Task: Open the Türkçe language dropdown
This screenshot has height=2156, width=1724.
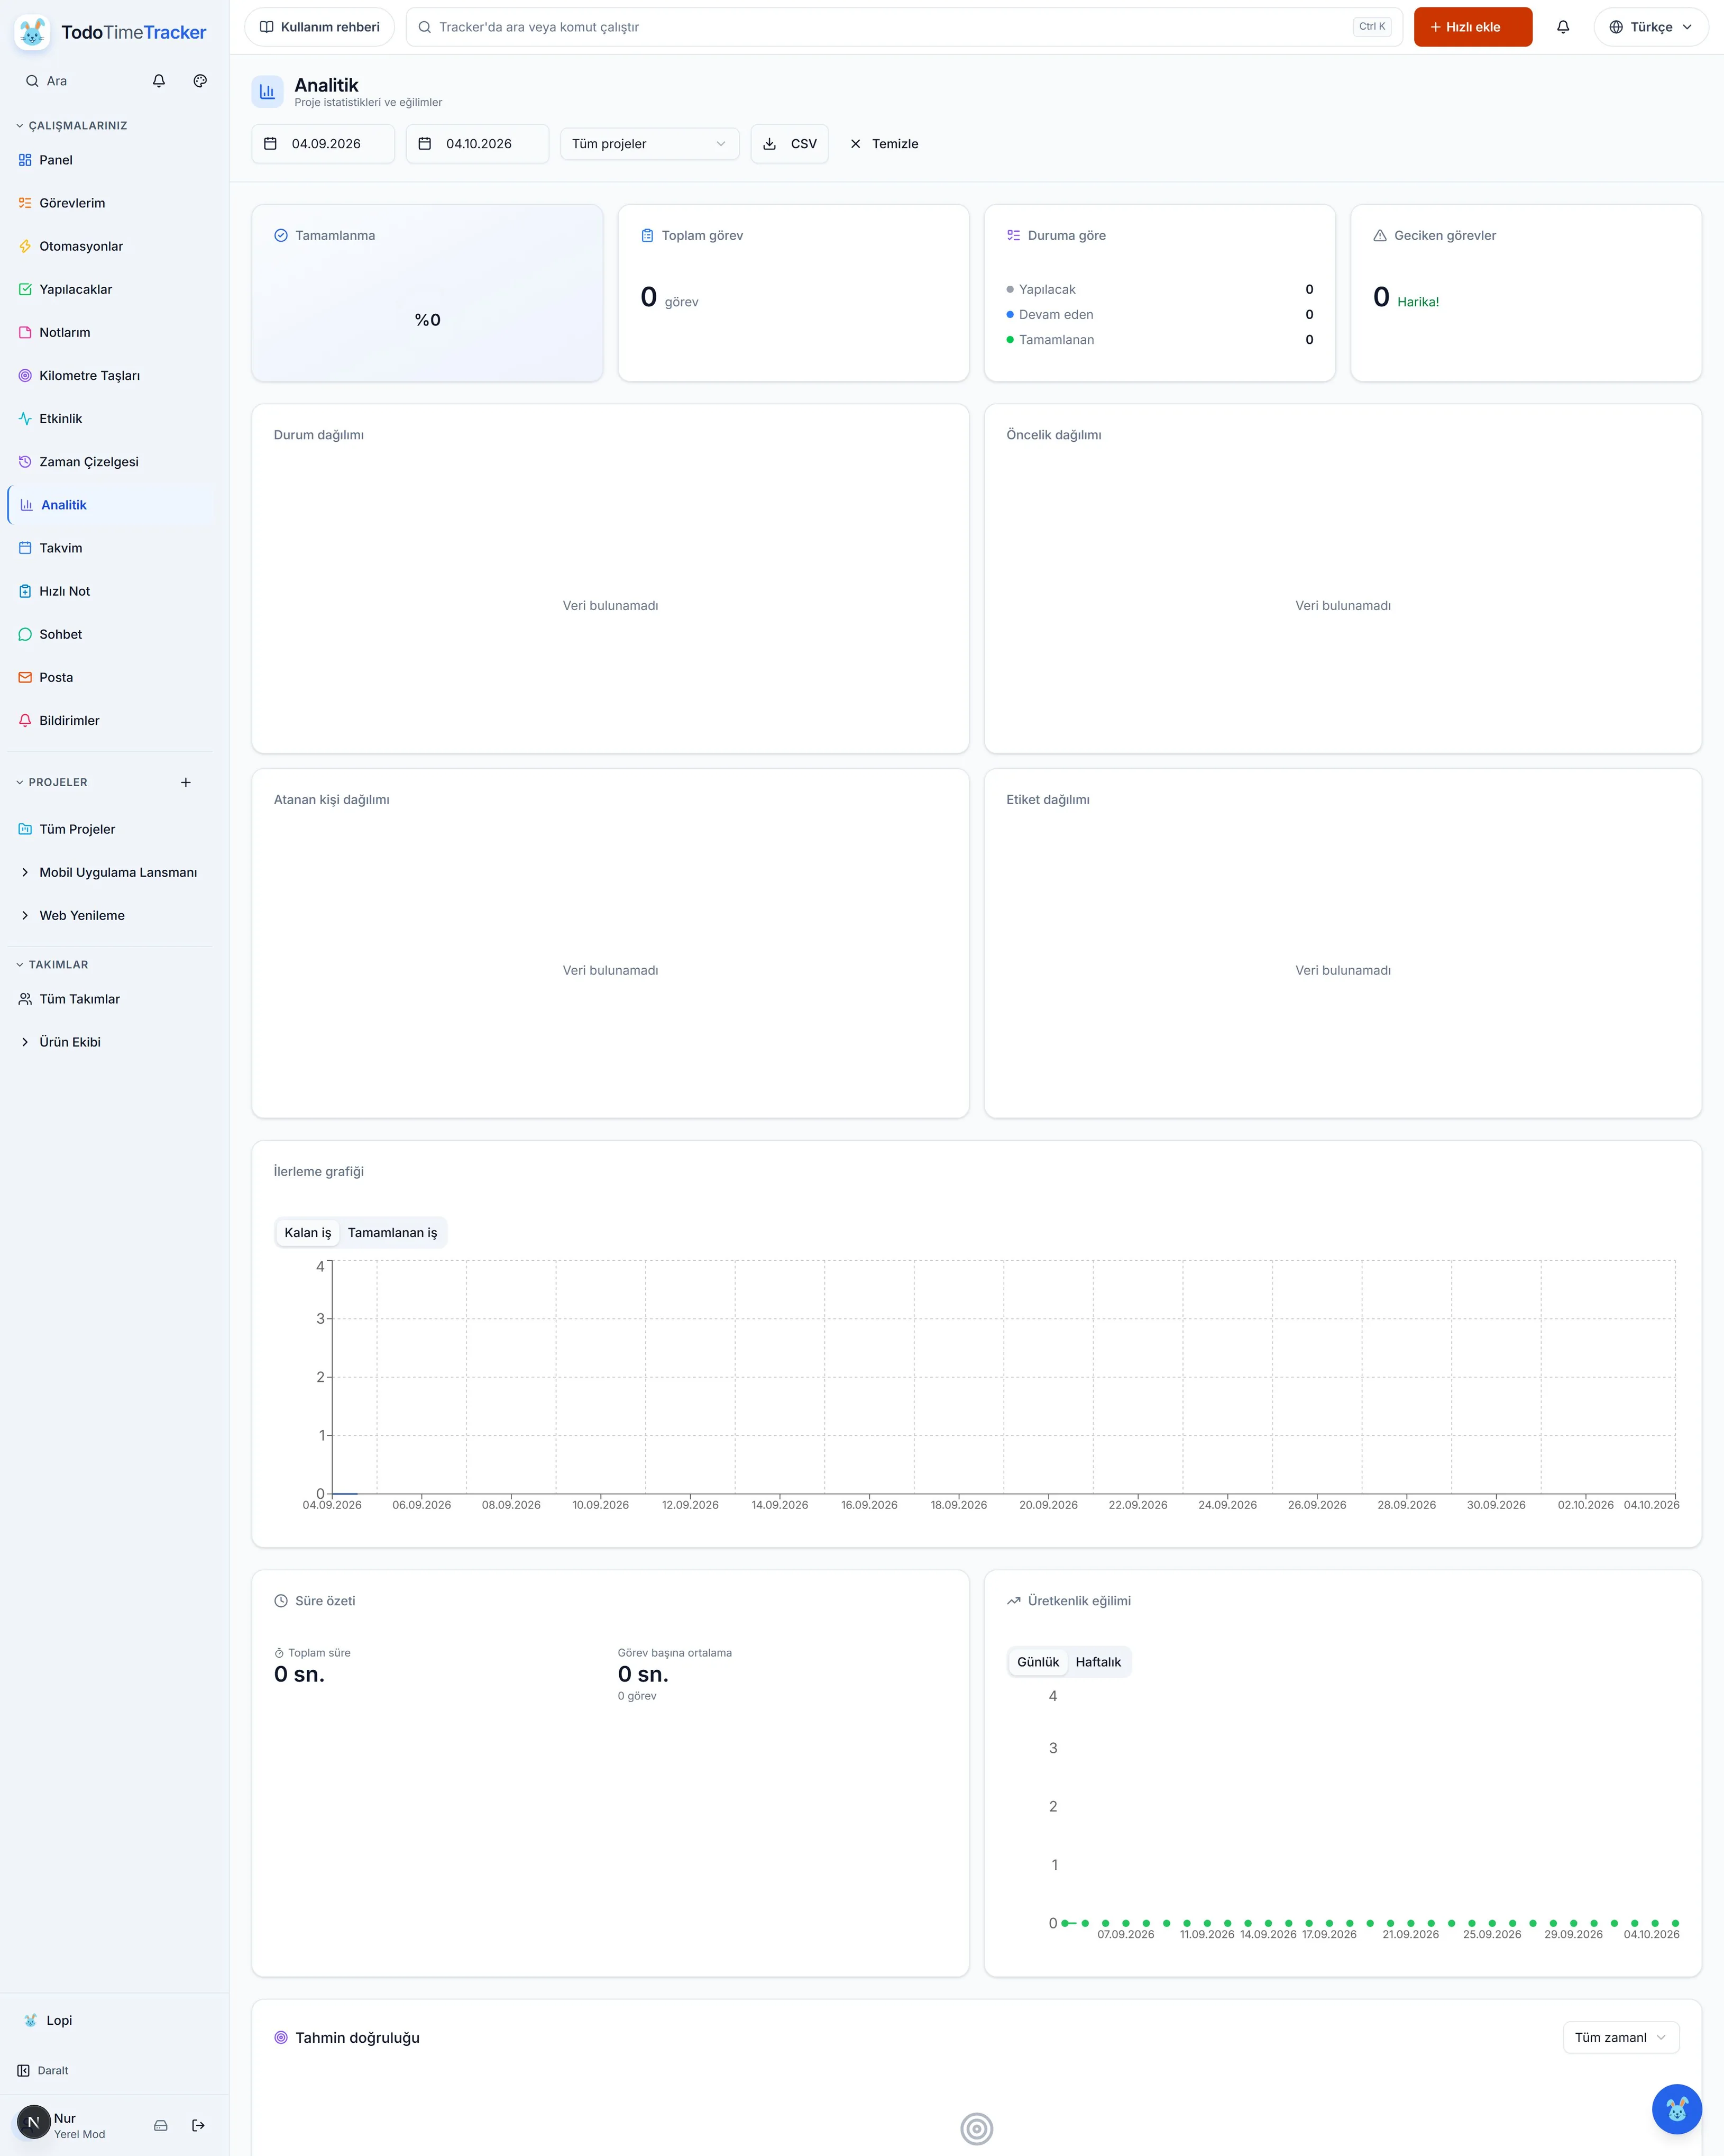Action: (1651, 27)
